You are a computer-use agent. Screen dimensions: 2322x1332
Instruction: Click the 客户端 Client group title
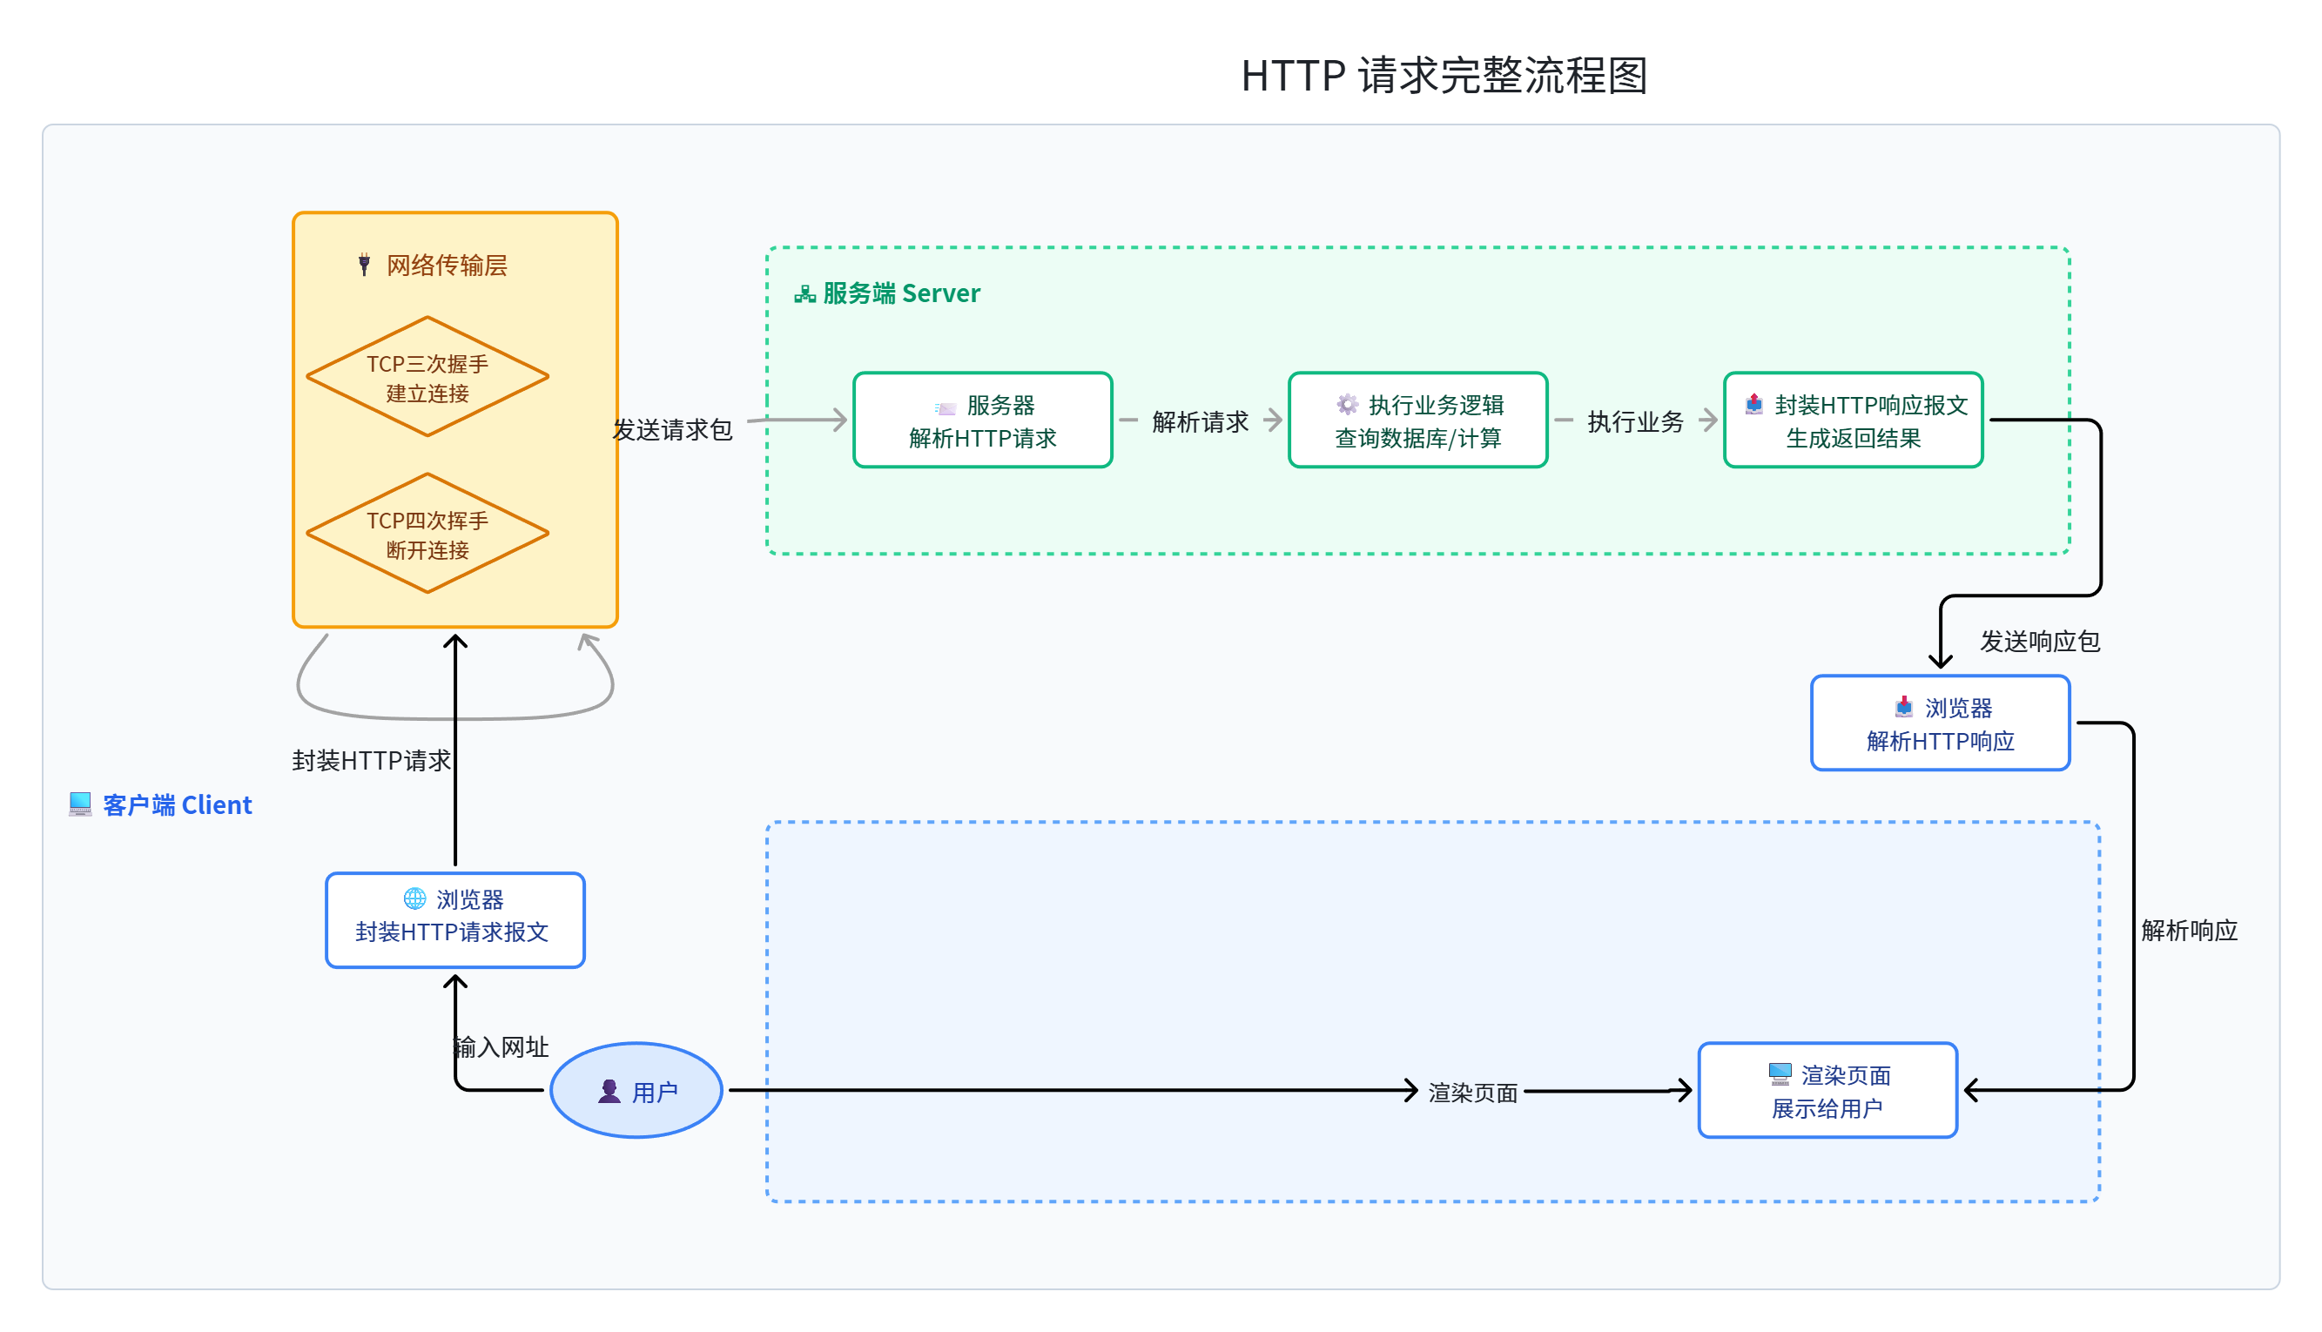coord(177,804)
